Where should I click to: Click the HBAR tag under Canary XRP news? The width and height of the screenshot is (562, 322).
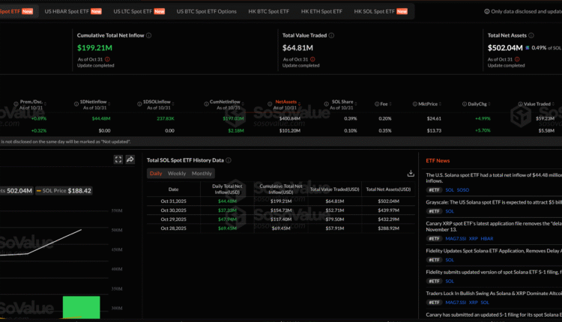tap(487, 238)
